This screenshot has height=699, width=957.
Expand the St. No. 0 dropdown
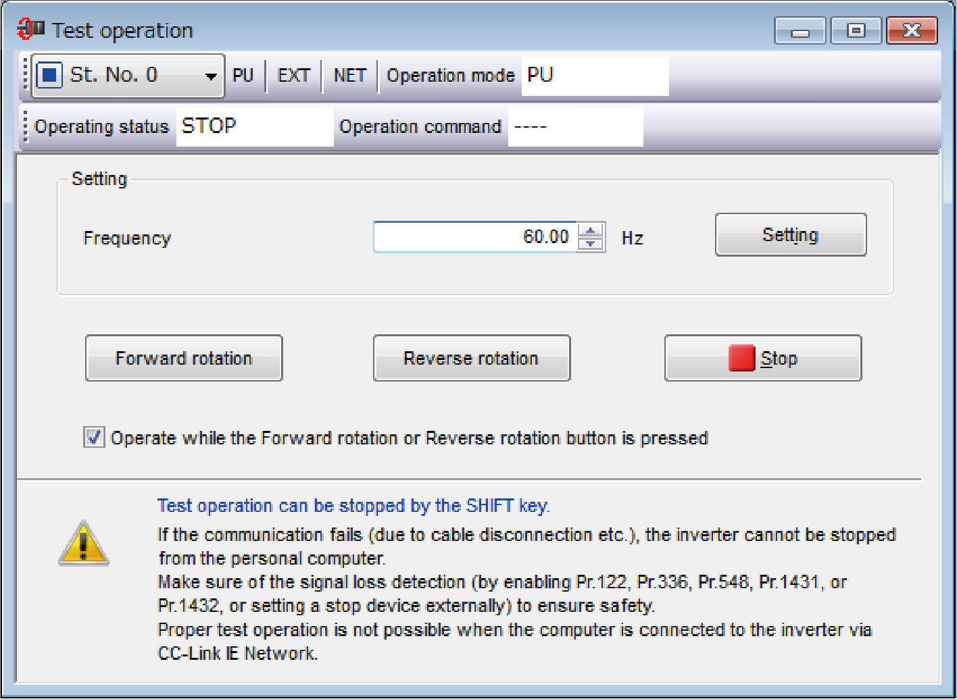[211, 76]
